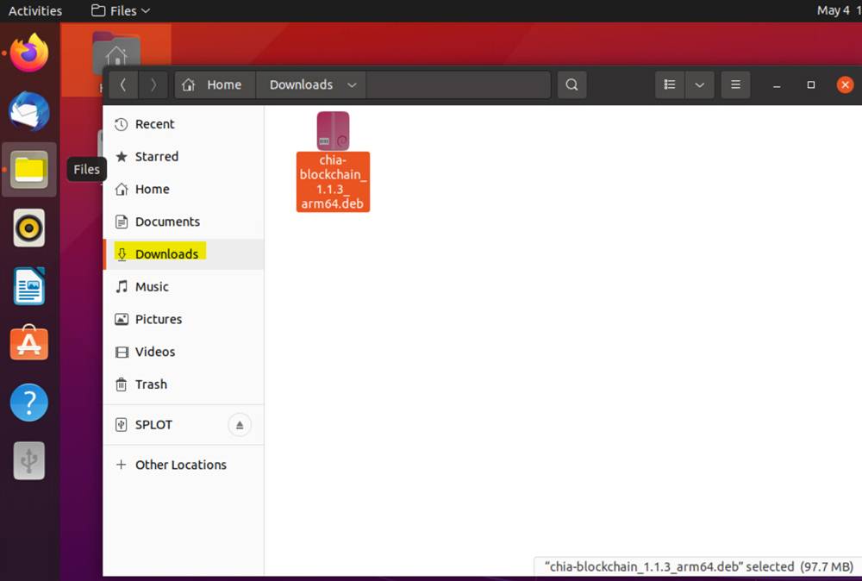Screen dimensions: 862x581
Task: Eject the SPLOT drive
Action: coord(240,424)
